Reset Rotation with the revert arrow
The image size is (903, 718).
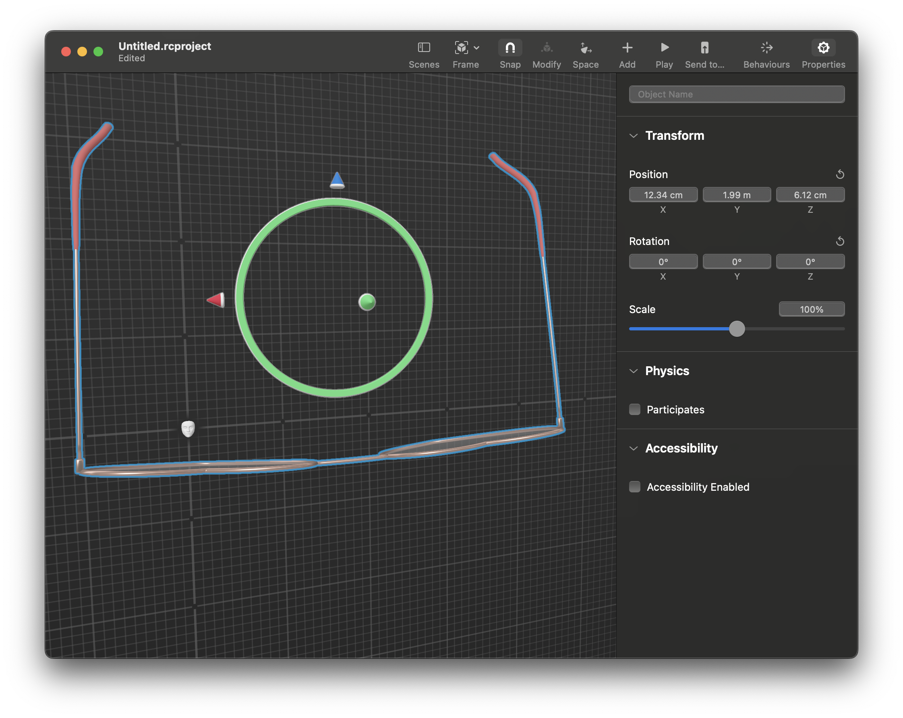pos(839,241)
